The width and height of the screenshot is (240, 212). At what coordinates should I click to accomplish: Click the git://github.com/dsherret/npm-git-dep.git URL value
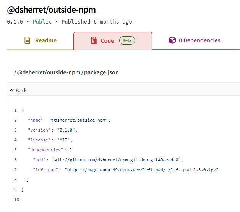[117, 160]
